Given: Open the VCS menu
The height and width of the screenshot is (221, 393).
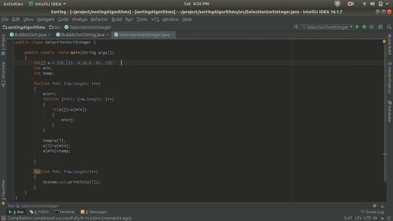Looking at the screenshot, I should tap(155, 19).
